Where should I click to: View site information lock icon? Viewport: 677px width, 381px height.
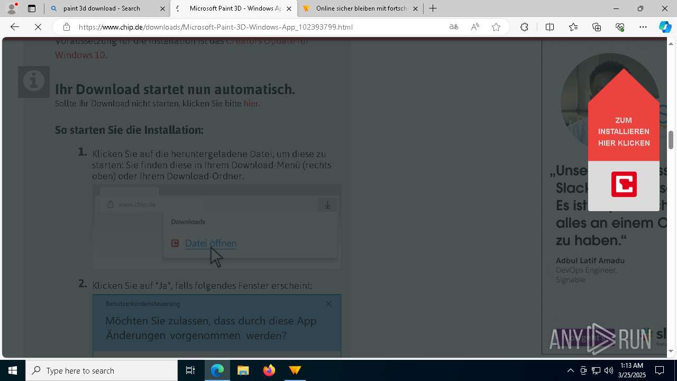point(66,27)
